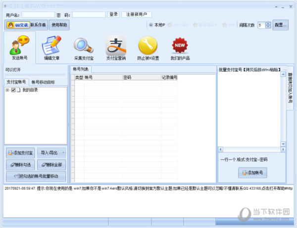Open the 配置... configuration button
The height and width of the screenshot is (228, 297).
pyautogui.click(x=281, y=25)
